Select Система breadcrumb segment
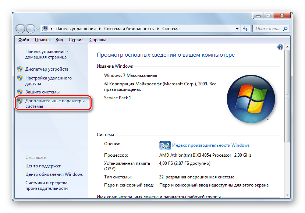Viewport: 305px width, 213px height. pos(171,29)
